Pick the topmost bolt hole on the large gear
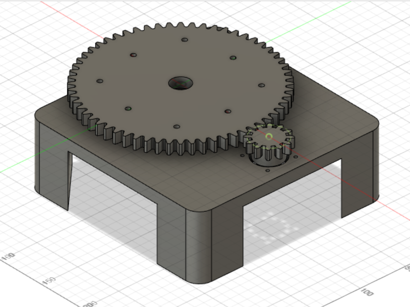This screenshot has height=307, width=410. pos(185,40)
